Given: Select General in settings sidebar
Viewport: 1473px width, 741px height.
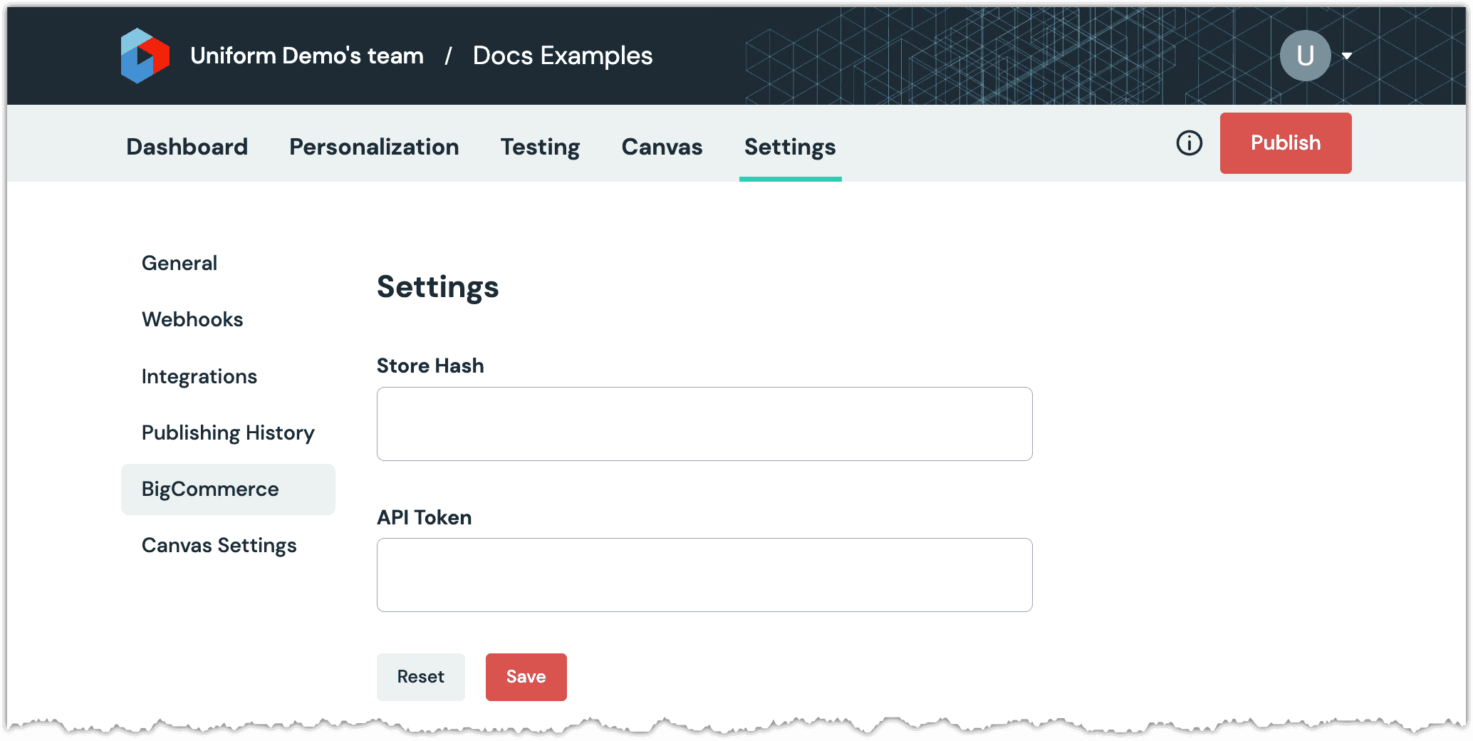Looking at the screenshot, I should coord(179,263).
